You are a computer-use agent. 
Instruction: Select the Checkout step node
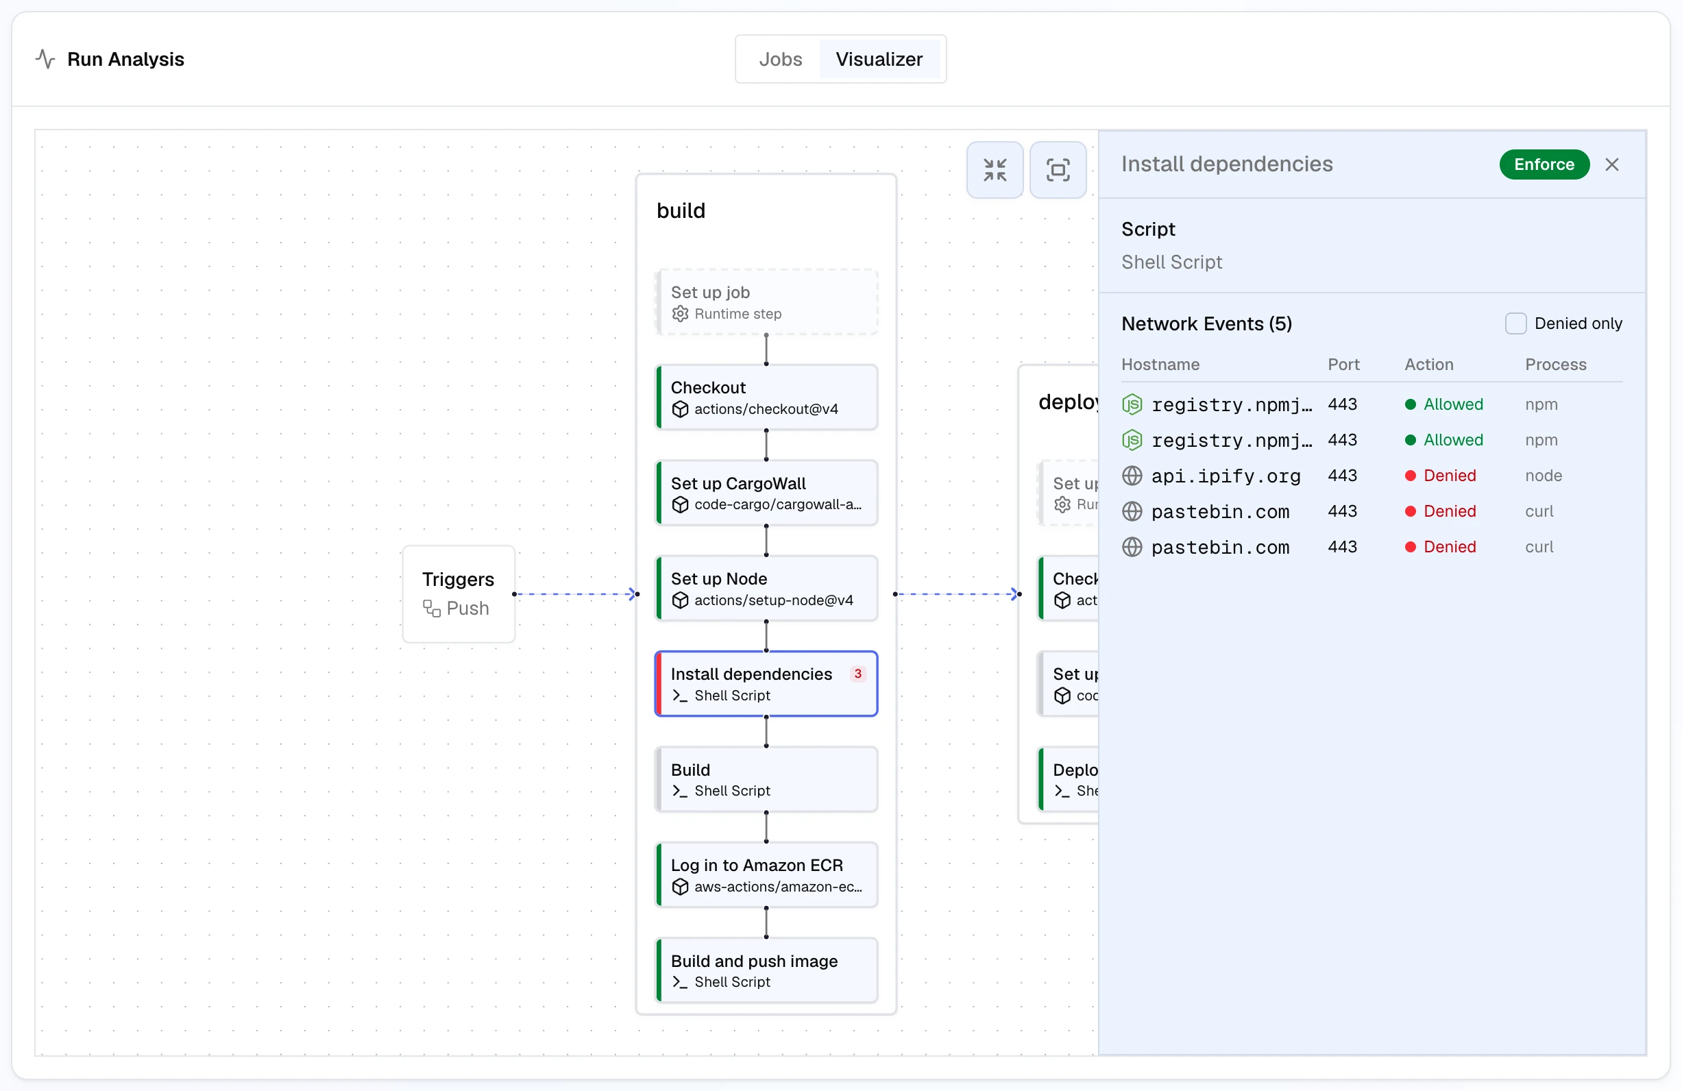[x=766, y=398]
